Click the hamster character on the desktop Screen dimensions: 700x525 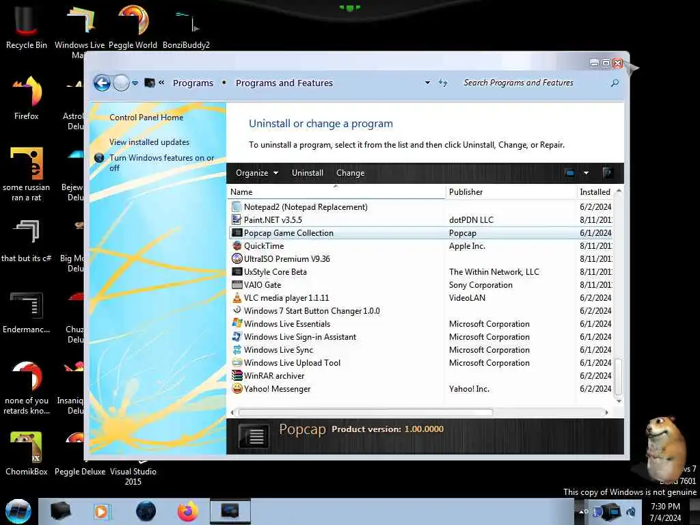click(x=665, y=448)
